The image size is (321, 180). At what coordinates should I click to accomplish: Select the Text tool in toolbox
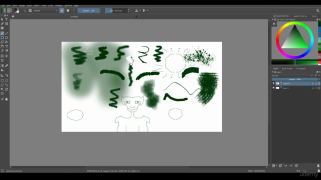click(x=7, y=19)
